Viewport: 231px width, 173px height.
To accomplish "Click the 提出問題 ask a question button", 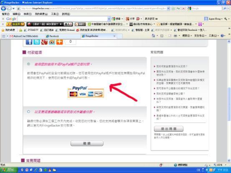I will point(169,129).
